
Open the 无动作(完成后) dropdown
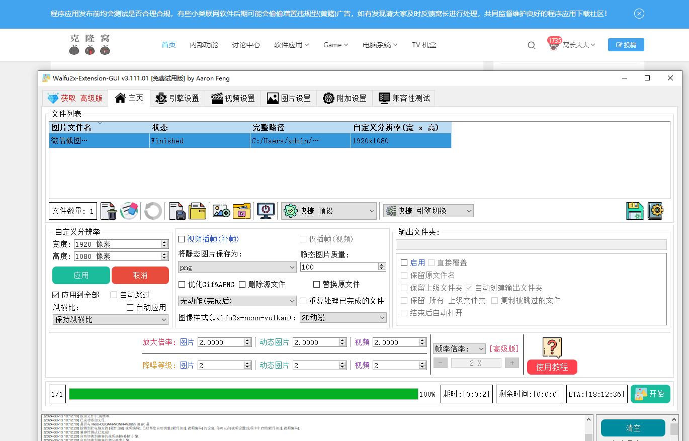tap(237, 301)
